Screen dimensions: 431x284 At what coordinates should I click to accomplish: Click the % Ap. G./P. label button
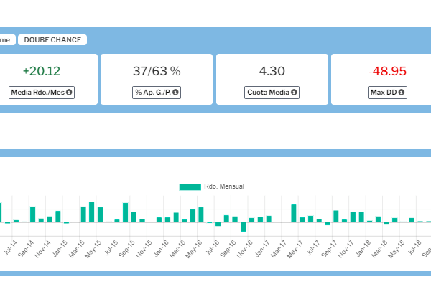[x=157, y=93]
